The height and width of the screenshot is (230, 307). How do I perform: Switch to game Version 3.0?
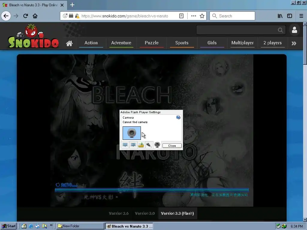[x=145, y=213]
